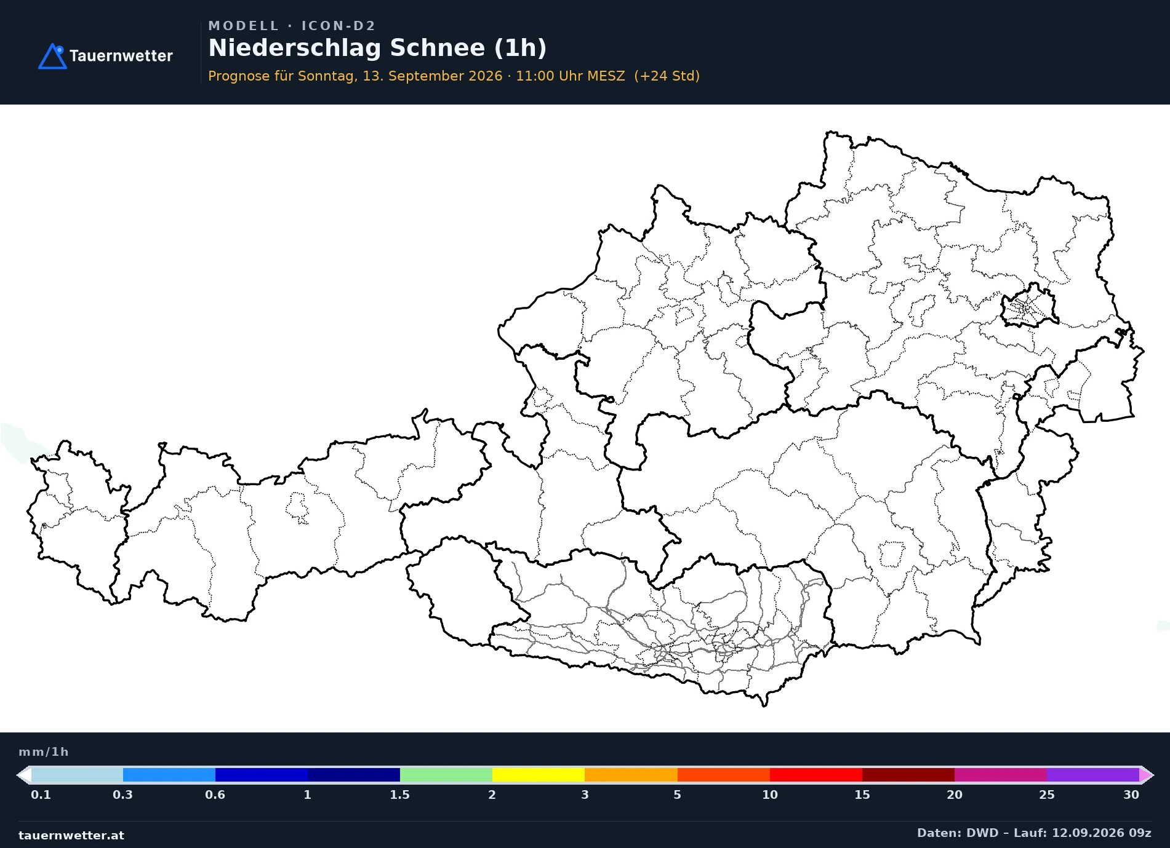
Task: Click the 'Daten: DWD – Lauf' run info text
Action: 1034,833
